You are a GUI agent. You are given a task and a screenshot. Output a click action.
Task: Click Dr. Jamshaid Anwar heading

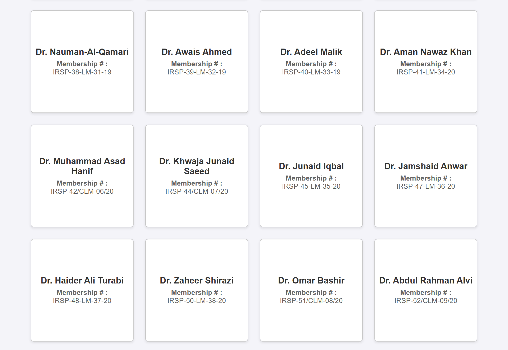[426, 166]
